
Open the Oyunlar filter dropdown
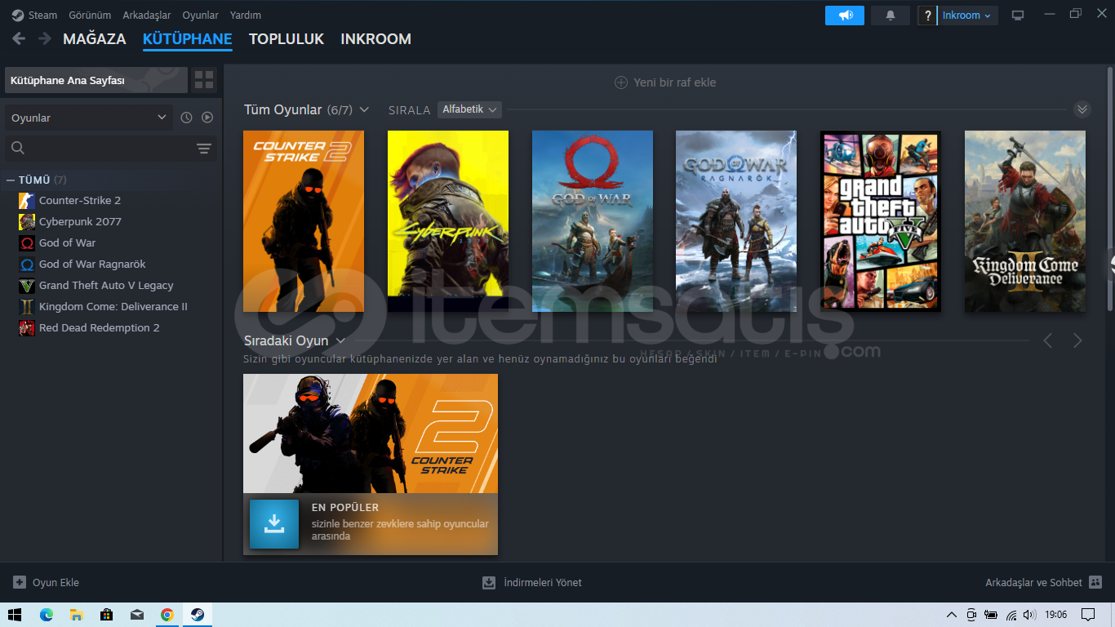point(89,118)
